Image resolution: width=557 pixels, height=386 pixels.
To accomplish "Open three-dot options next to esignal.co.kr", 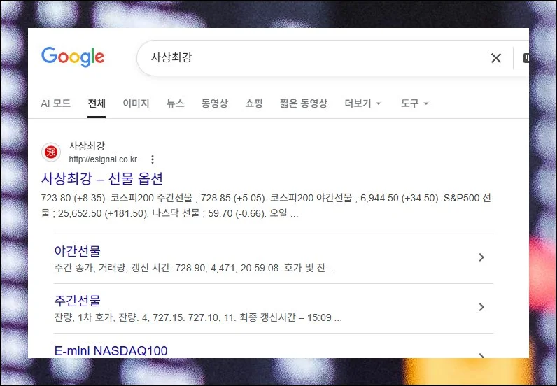I will pyautogui.click(x=153, y=159).
